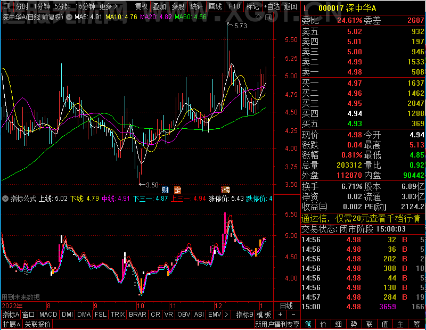The width and height of the screenshot is (426, 330).
Task: Click the 窗口 window tab
Action: point(29,315)
